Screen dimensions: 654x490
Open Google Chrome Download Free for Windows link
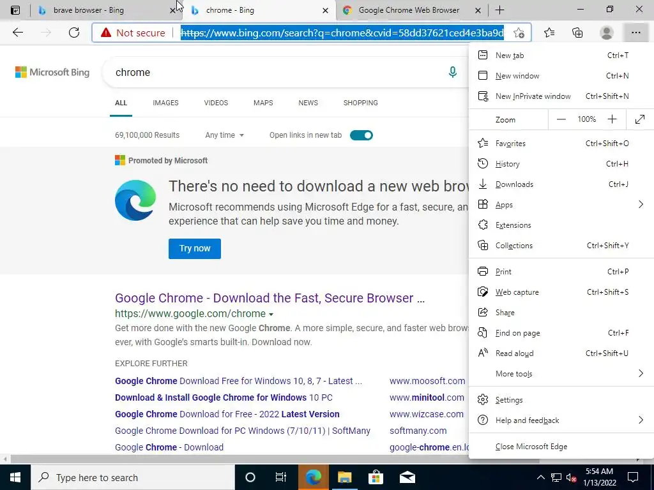point(239,381)
